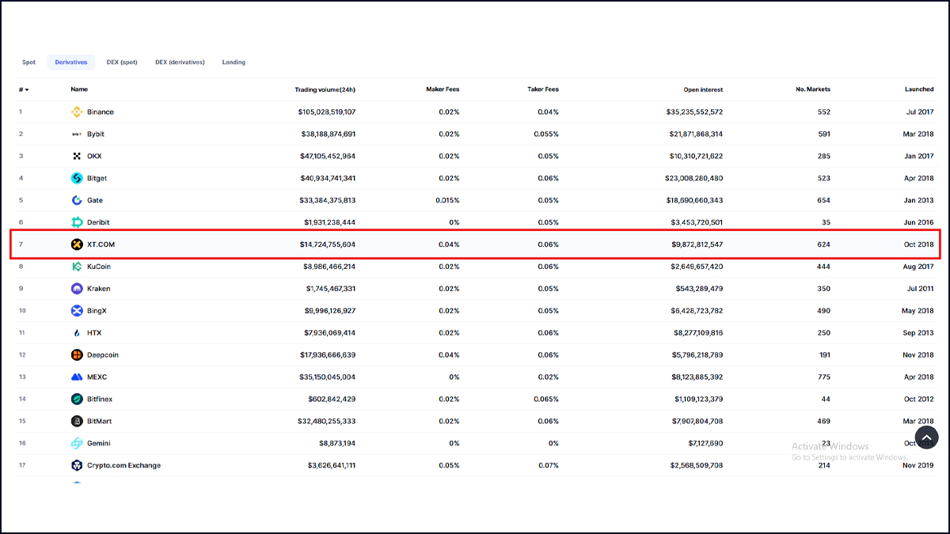The height and width of the screenshot is (534, 950).
Task: Click Crypto.com Exchange taker fee 0.07%
Action: click(x=549, y=466)
